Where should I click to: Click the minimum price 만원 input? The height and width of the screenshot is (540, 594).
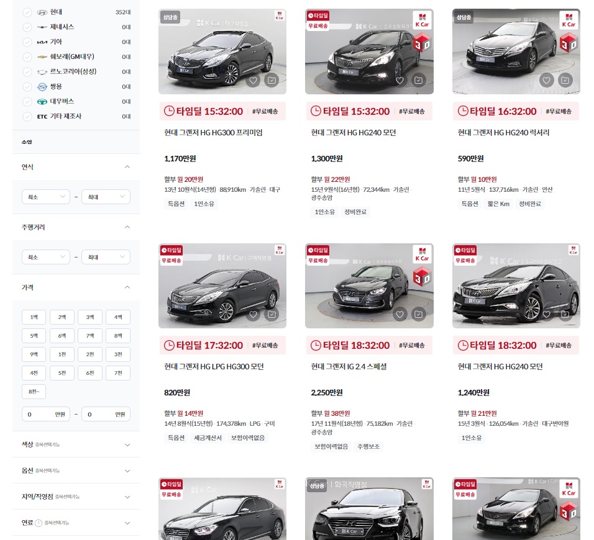(46, 414)
